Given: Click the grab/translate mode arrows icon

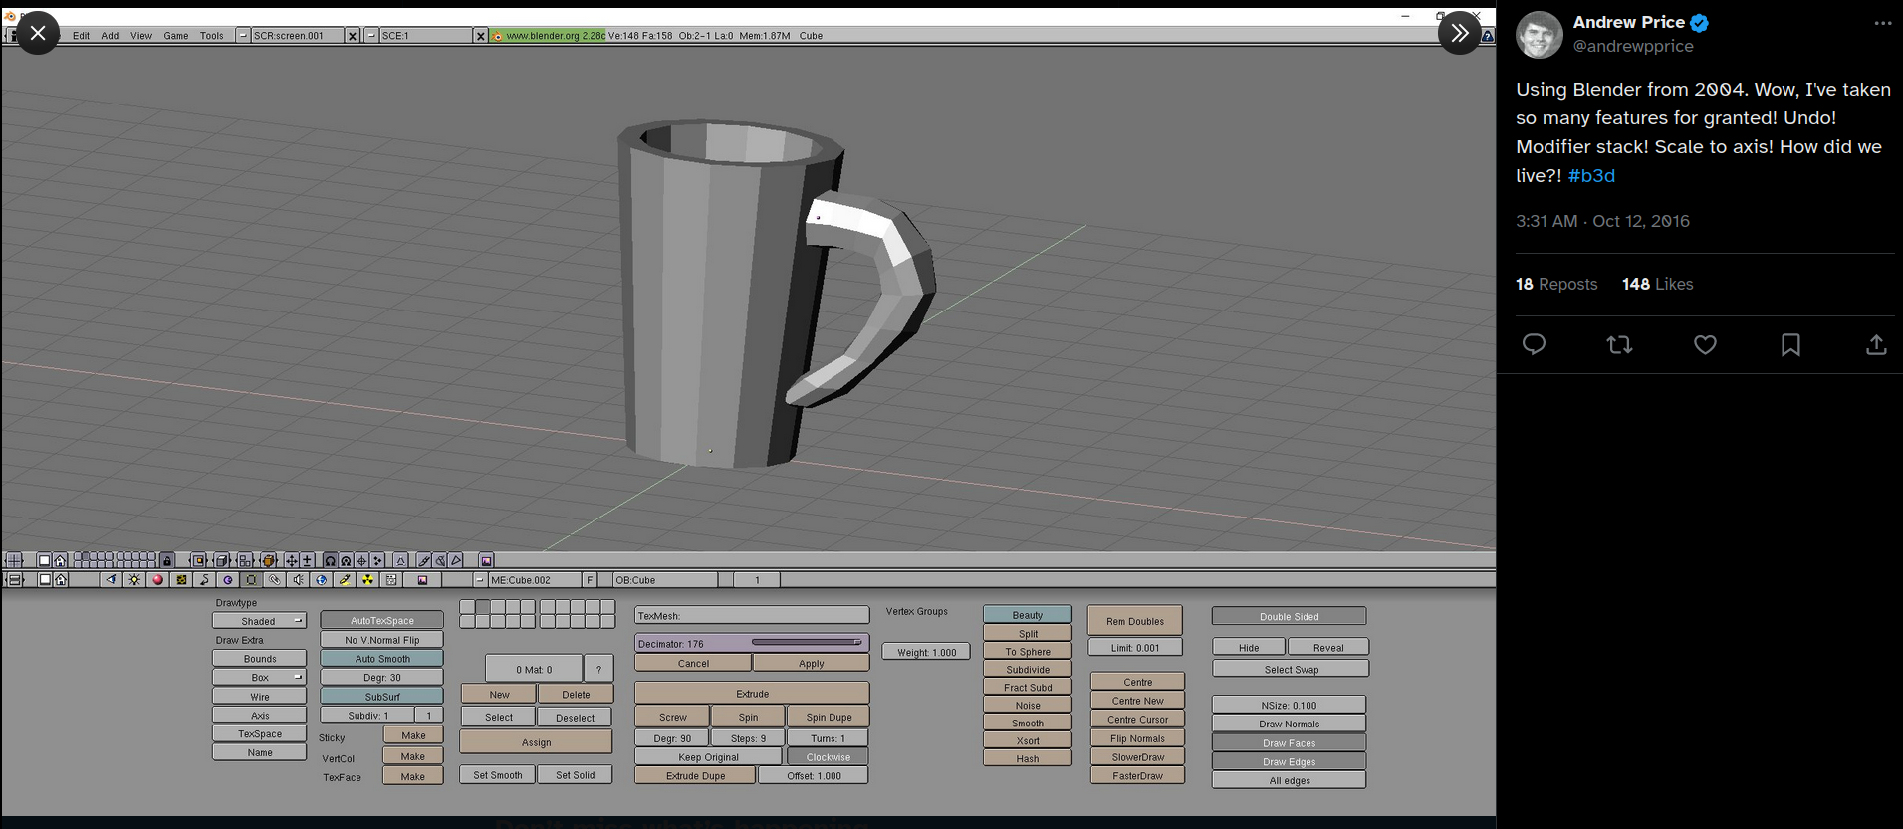Looking at the screenshot, I should (292, 560).
